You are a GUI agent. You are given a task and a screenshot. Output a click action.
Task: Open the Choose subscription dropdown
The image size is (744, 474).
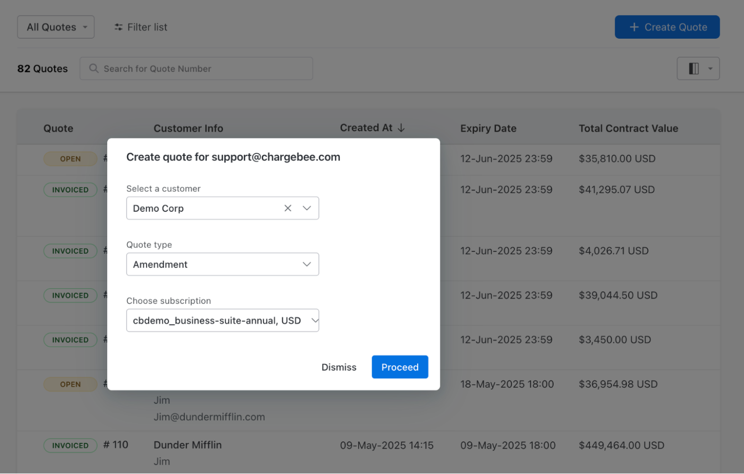[222, 320]
